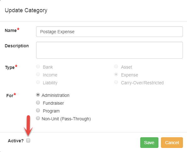Click the Name field containing Postage Expense
Viewport: 187px width, 152px height.
click(110, 32)
